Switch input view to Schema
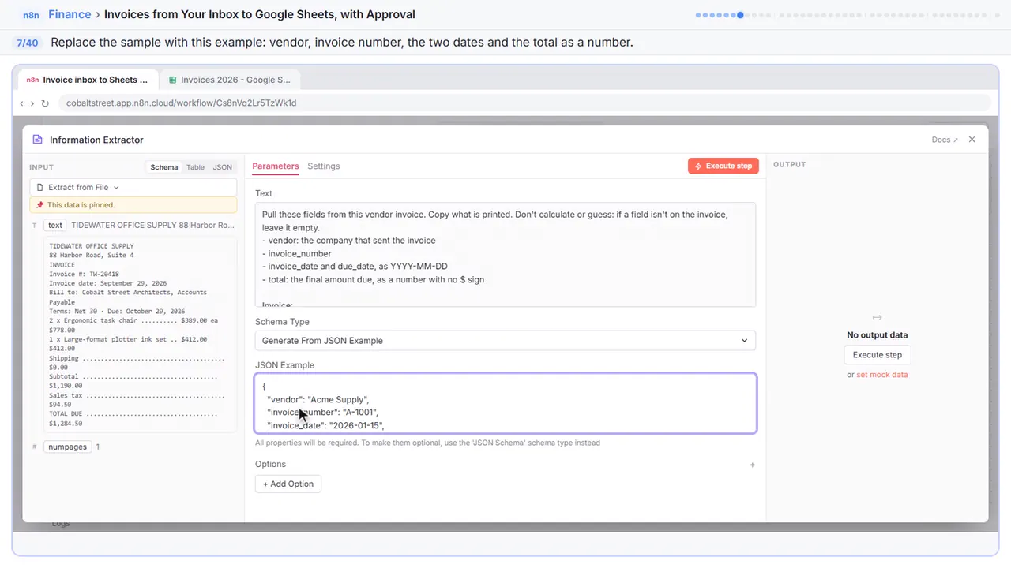The width and height of the screenshot is (1011, 568). 164,167
